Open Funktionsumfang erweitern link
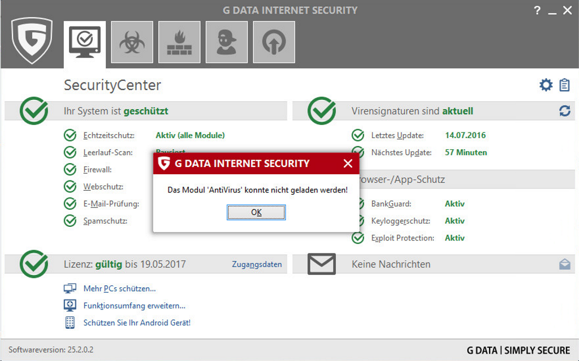This screenshot has height=361, width=579. [x=134, y=306]
